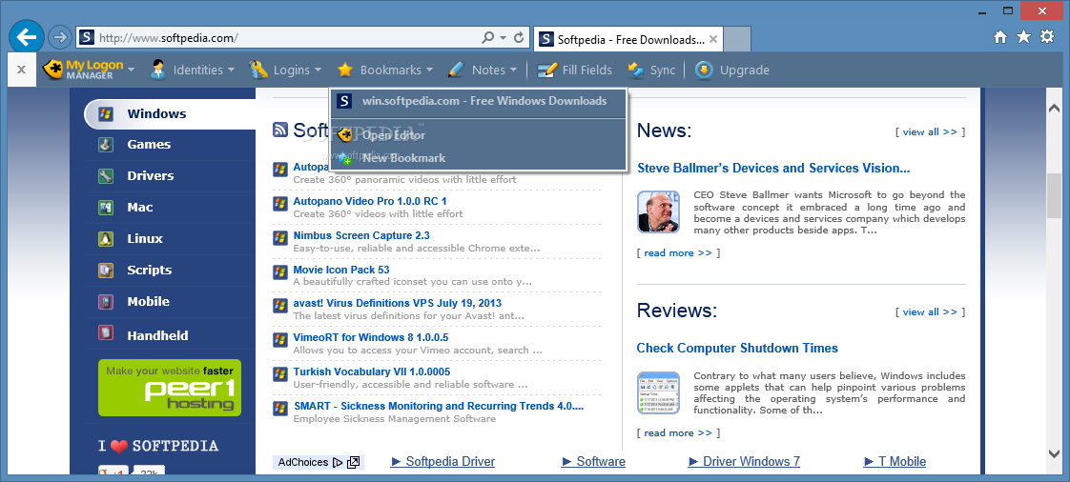Open address bar autocomplete dropdown arrow
The height and width of the screenshot is (482, 1070).
tap(504, 37)
